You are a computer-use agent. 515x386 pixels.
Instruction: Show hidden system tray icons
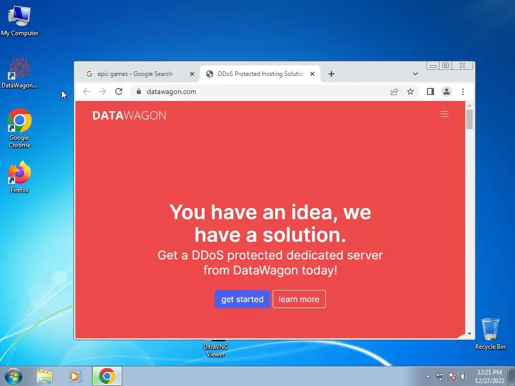427,376
